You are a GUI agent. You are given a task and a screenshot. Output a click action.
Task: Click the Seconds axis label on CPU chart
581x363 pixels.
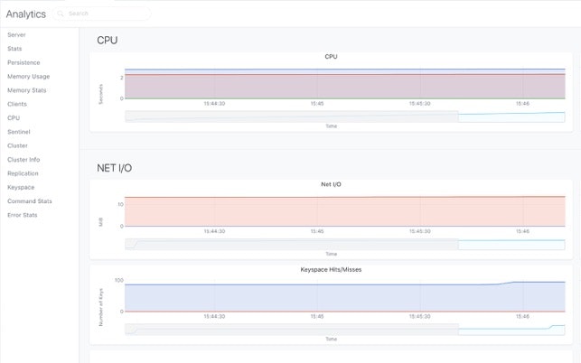click(x=100, y=94)
